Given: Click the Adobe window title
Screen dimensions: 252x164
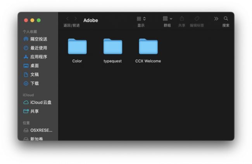Looking at the screenshot, I should (x=91, y=20).
